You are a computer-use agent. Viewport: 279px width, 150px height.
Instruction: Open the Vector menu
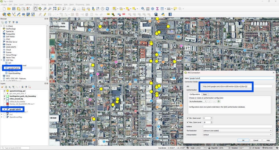(x=44, y=5)
